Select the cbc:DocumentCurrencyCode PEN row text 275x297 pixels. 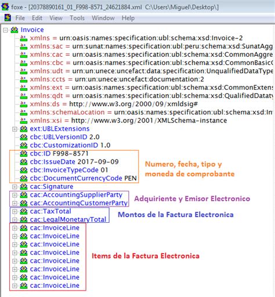pos(83,178)
